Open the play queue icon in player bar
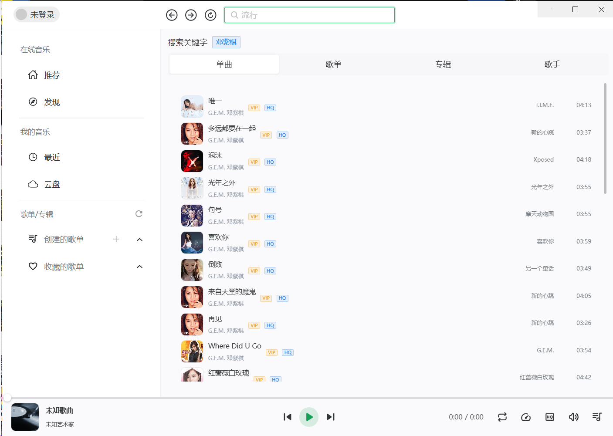 (x=597, y=417)
